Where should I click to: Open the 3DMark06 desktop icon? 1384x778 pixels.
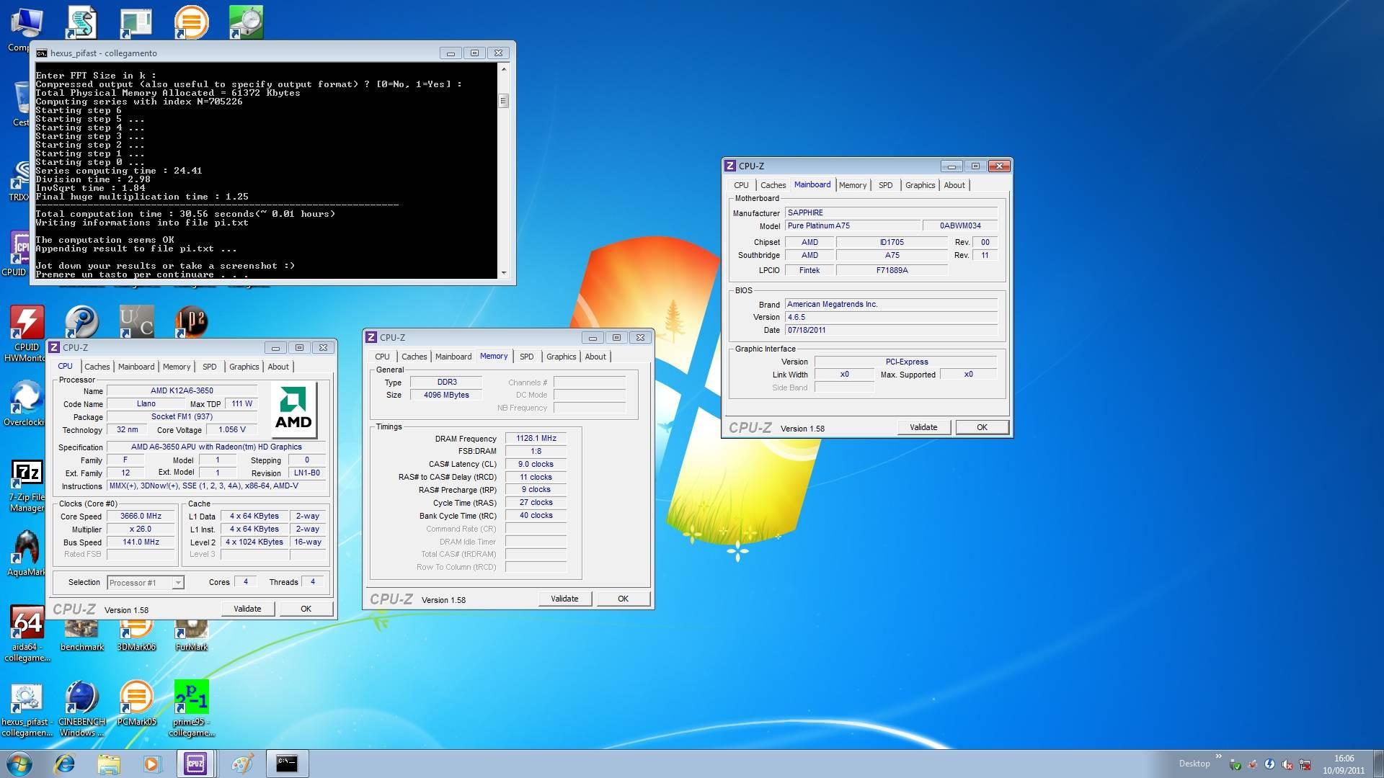click(x=136, y=635)
